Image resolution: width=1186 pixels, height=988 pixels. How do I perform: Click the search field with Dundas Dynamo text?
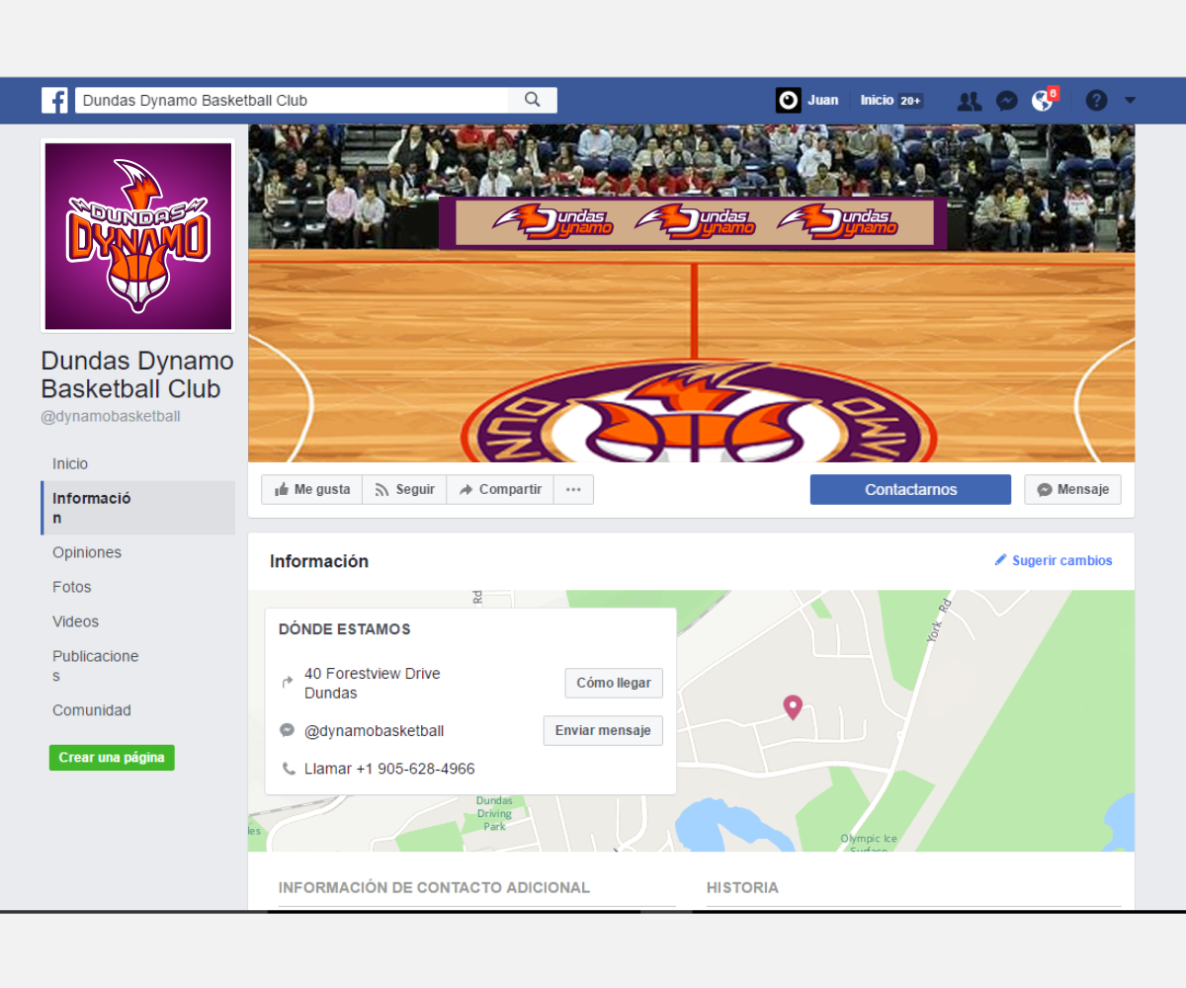pos(292,100)
